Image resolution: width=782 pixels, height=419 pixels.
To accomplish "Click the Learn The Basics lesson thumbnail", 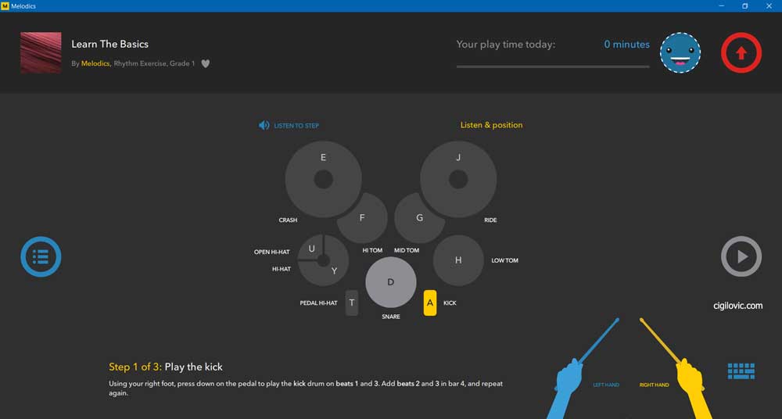I will point(41,52).
